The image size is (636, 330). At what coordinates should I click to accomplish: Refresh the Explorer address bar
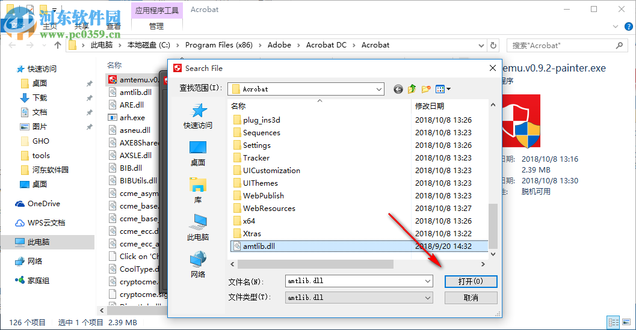493,46
